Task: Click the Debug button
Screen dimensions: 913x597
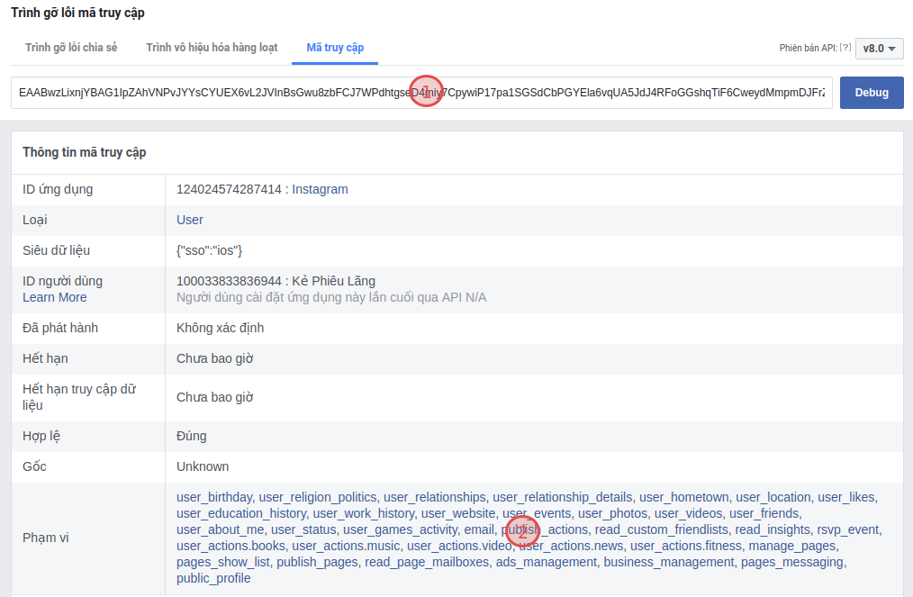Action: 871,93
